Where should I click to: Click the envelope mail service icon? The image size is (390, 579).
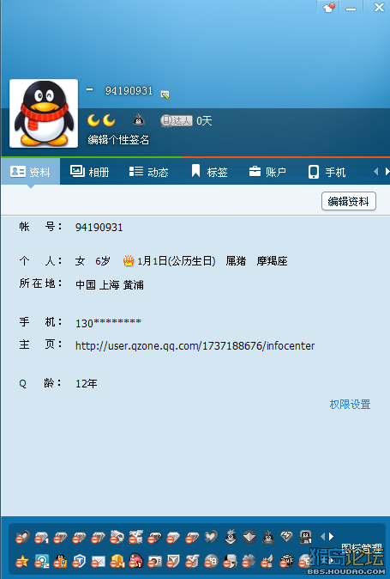click(x=98, y=562)
